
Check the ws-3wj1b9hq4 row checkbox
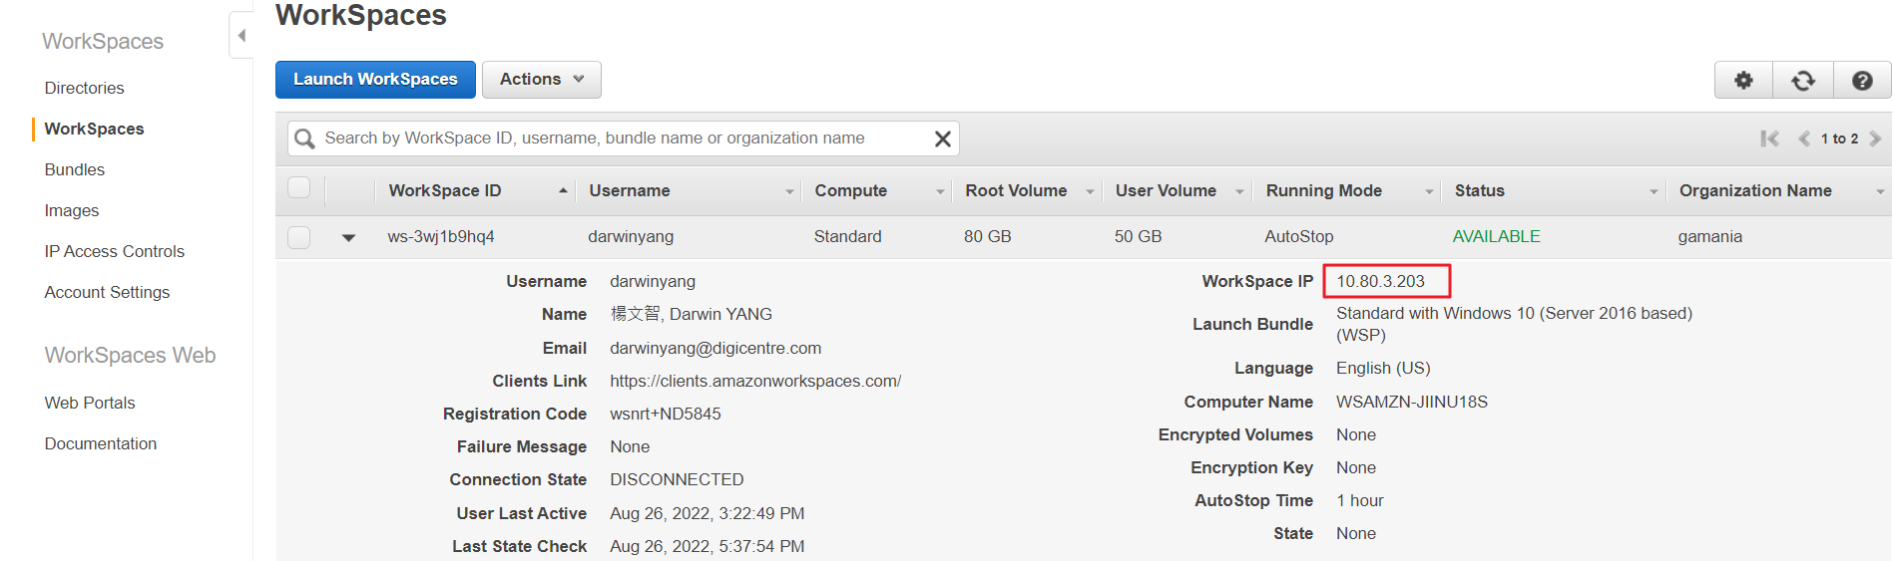299,237
